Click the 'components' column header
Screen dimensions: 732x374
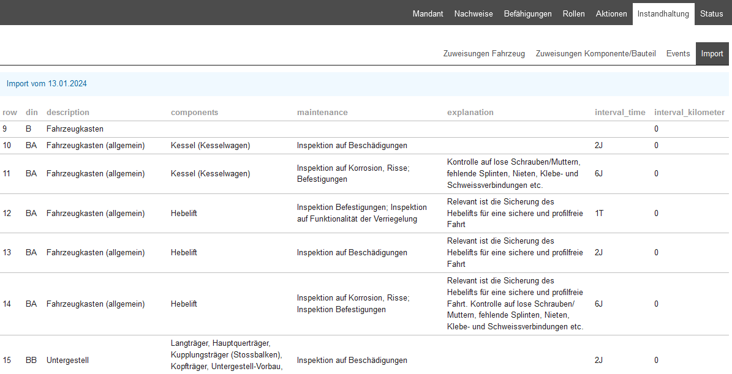point(194,112)
